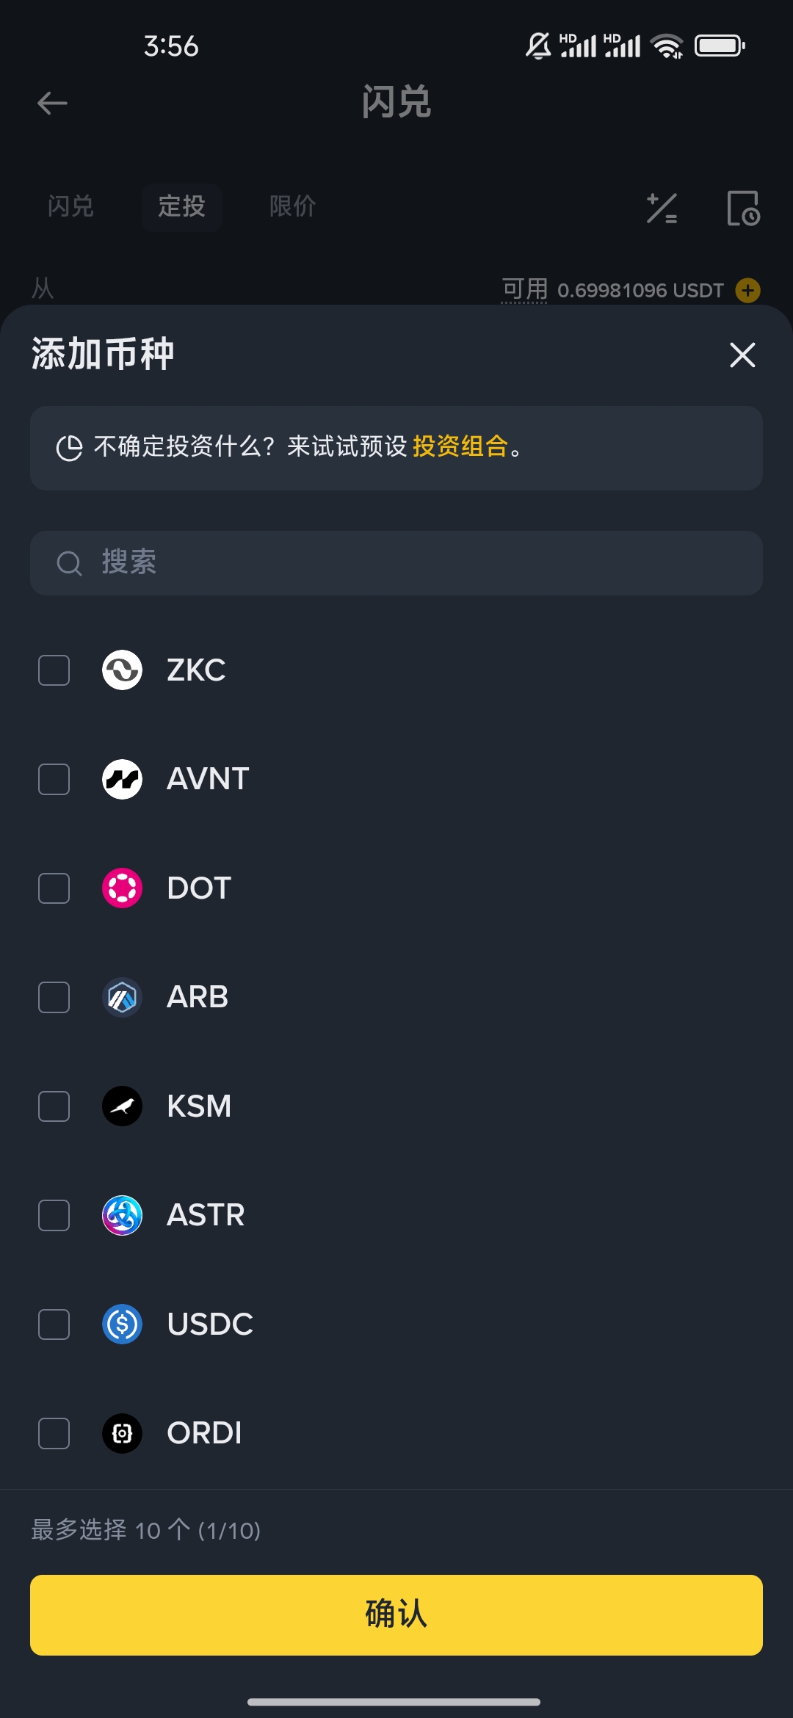793x1718 pixels.
Task: Tap the yellow plus deposit icon
Action: (747, 290)
